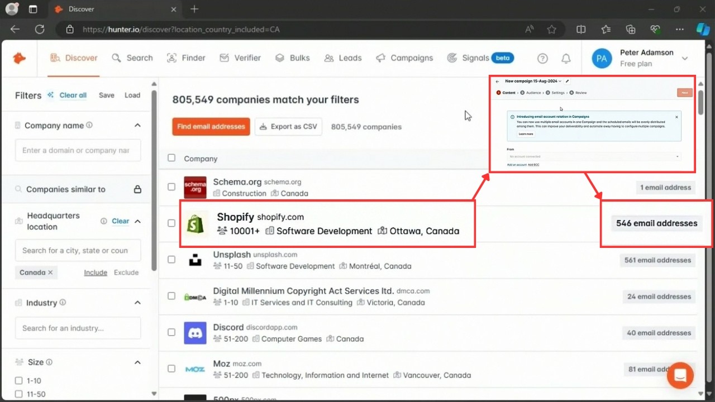Viewport: 715px width, 402px height.
Task: Open the Campaigns tab
Action: click(x=404, y=58)
